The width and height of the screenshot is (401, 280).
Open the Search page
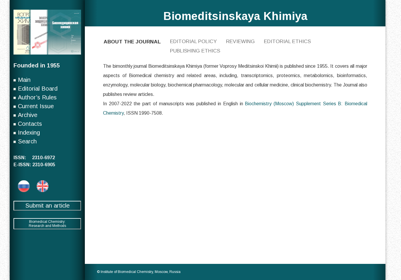(x=27, y=141)
